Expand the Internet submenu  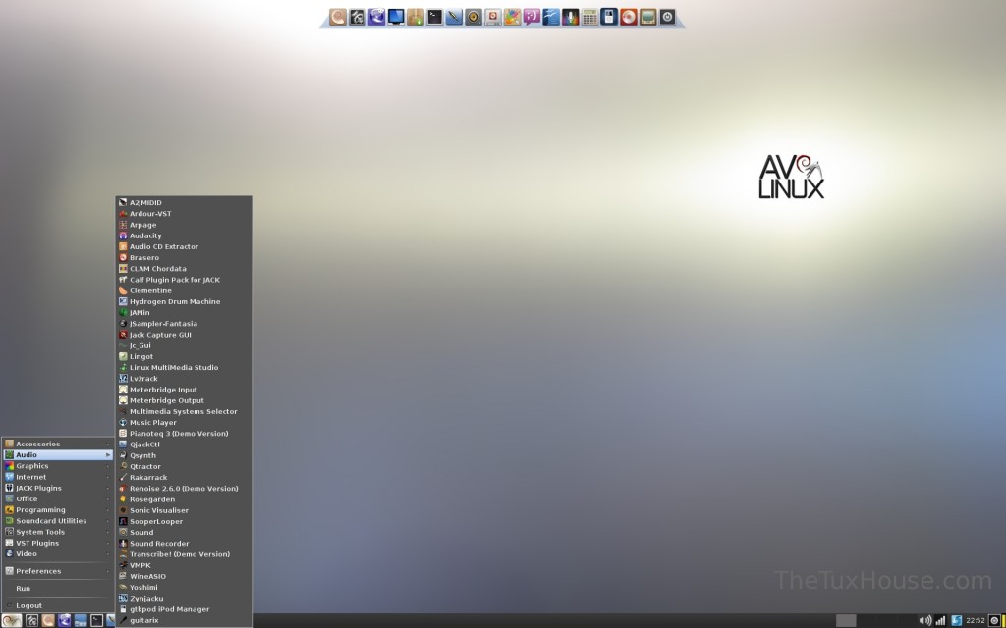point(58,477)
